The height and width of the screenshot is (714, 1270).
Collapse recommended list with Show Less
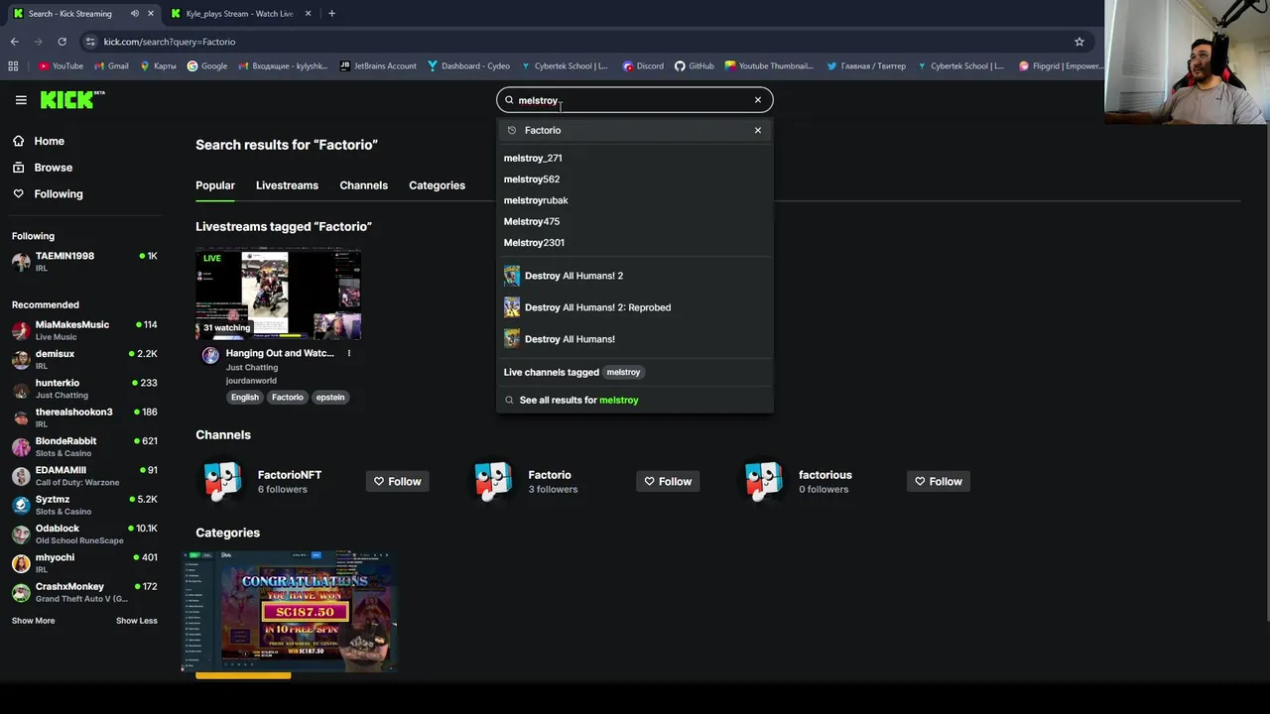pyautogui.click(x=136, y=621)
